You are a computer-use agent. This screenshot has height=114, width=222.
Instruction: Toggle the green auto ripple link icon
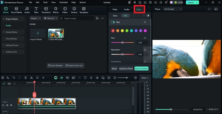coord(4,84)
